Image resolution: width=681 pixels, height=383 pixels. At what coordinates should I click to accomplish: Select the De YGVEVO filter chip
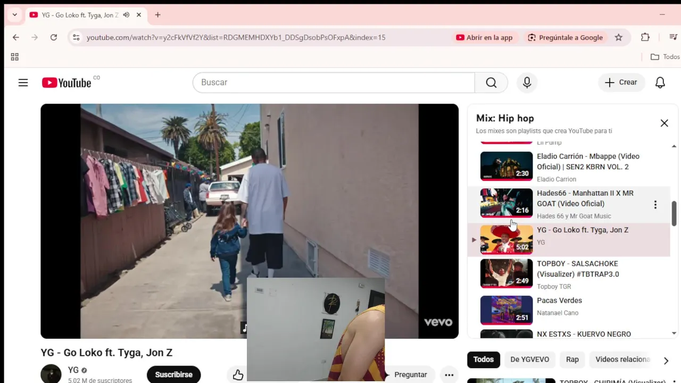pyautogui.click(x=529, y=360)
